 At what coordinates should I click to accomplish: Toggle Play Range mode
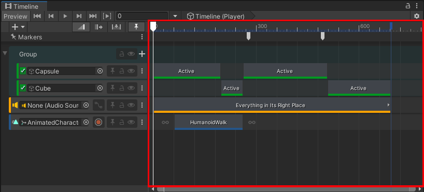coord(107,16)
